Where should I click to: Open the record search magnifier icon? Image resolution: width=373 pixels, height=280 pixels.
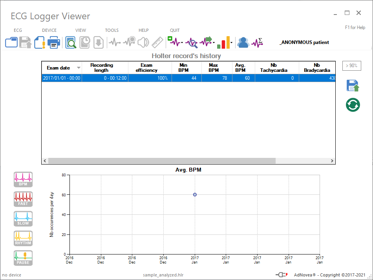click(71, 42)
